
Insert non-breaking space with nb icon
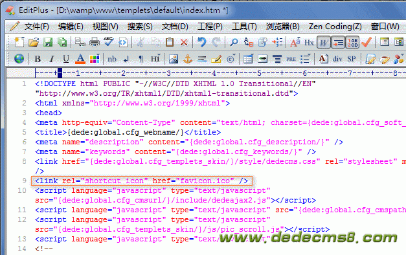112,59
